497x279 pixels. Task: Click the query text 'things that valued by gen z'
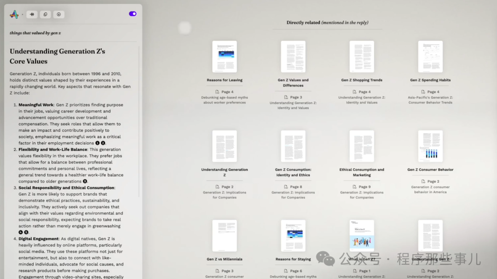tap(35, 33)
